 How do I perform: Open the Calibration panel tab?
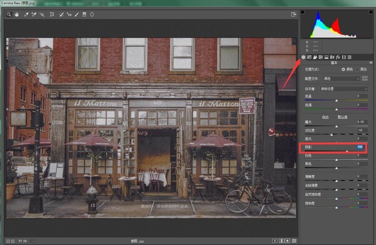344,57
